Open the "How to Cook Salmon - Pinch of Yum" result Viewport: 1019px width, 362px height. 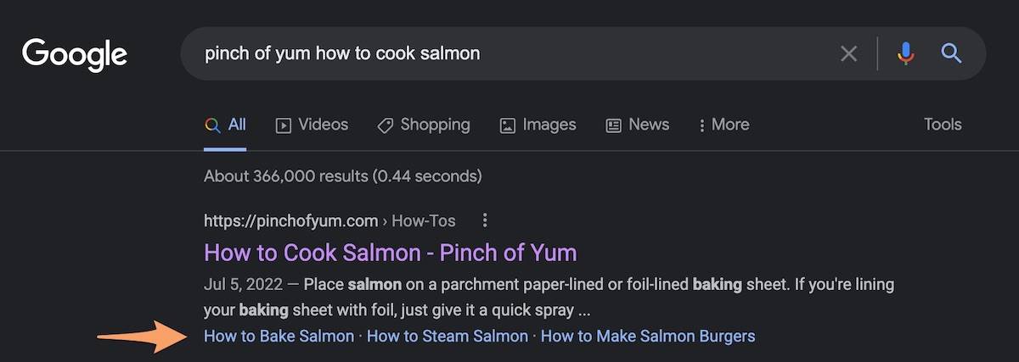[391, 253]
